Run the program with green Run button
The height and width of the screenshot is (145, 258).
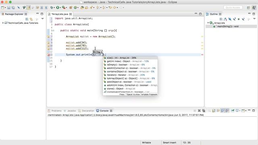coord(58,8)
